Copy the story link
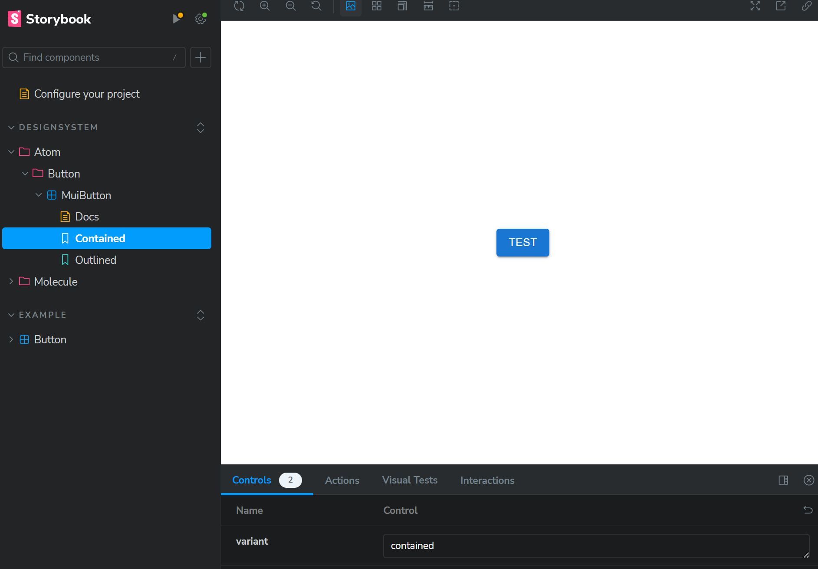Image resolution: width=818 pixels, height=569 pixels. (807, 6)
